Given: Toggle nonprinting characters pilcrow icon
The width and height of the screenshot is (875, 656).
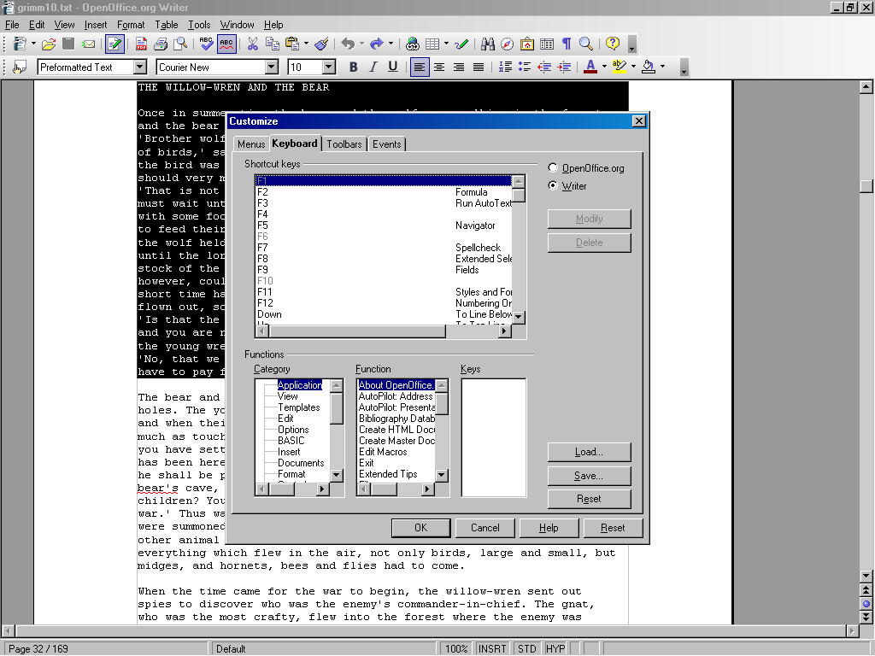Looking at the screenshot, I should point(566,44).
